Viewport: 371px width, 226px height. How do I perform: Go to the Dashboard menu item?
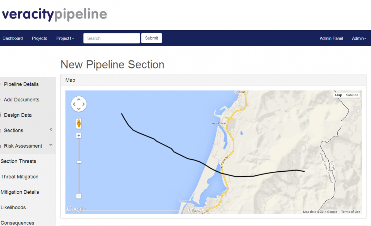tap(12, 38)
